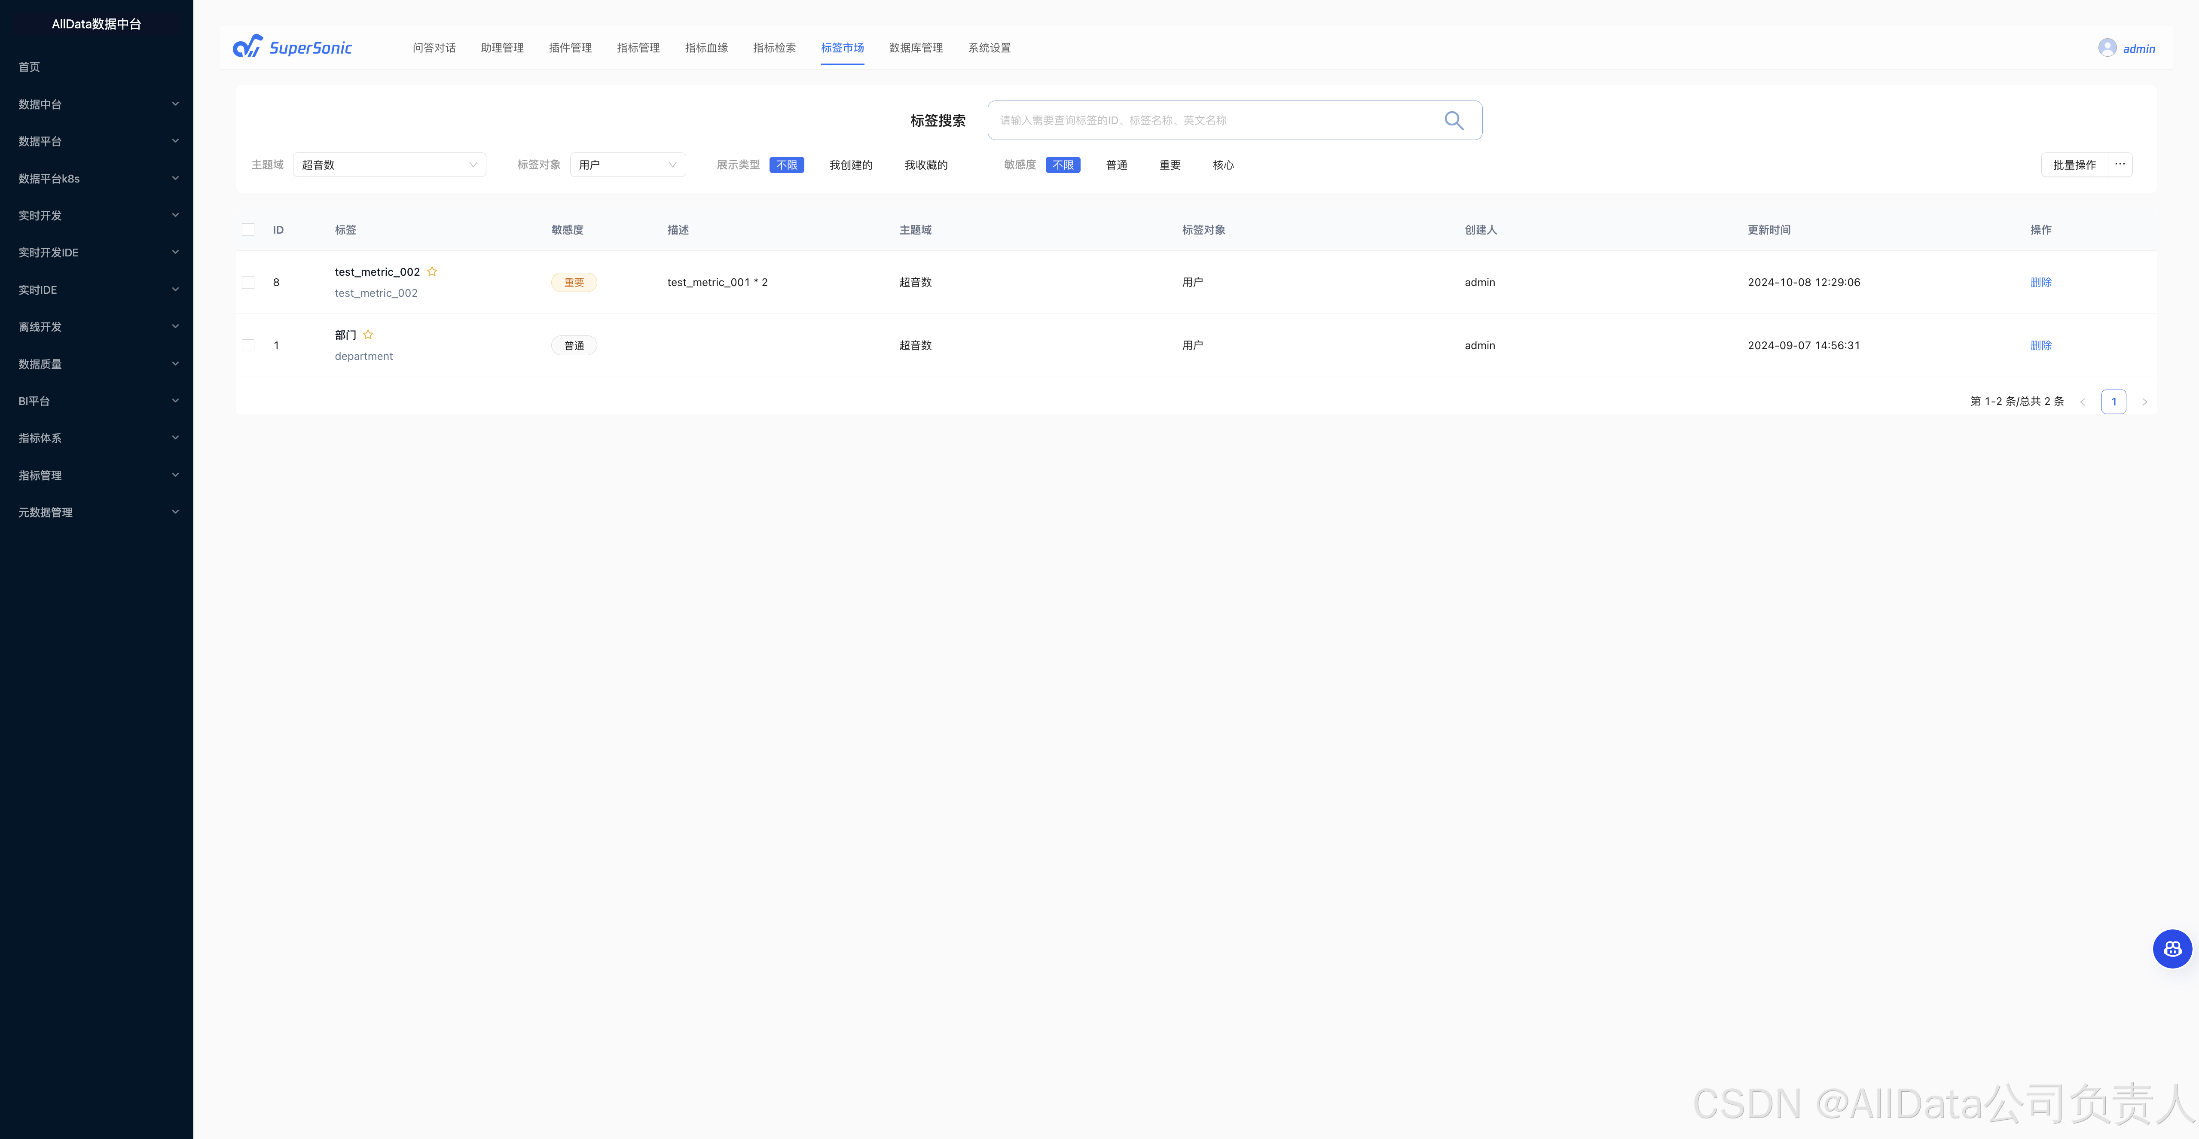This screenshot has width=2199, height=1139.
Task: Filter sensitivity by 核心
Action: click(1222, 164)
